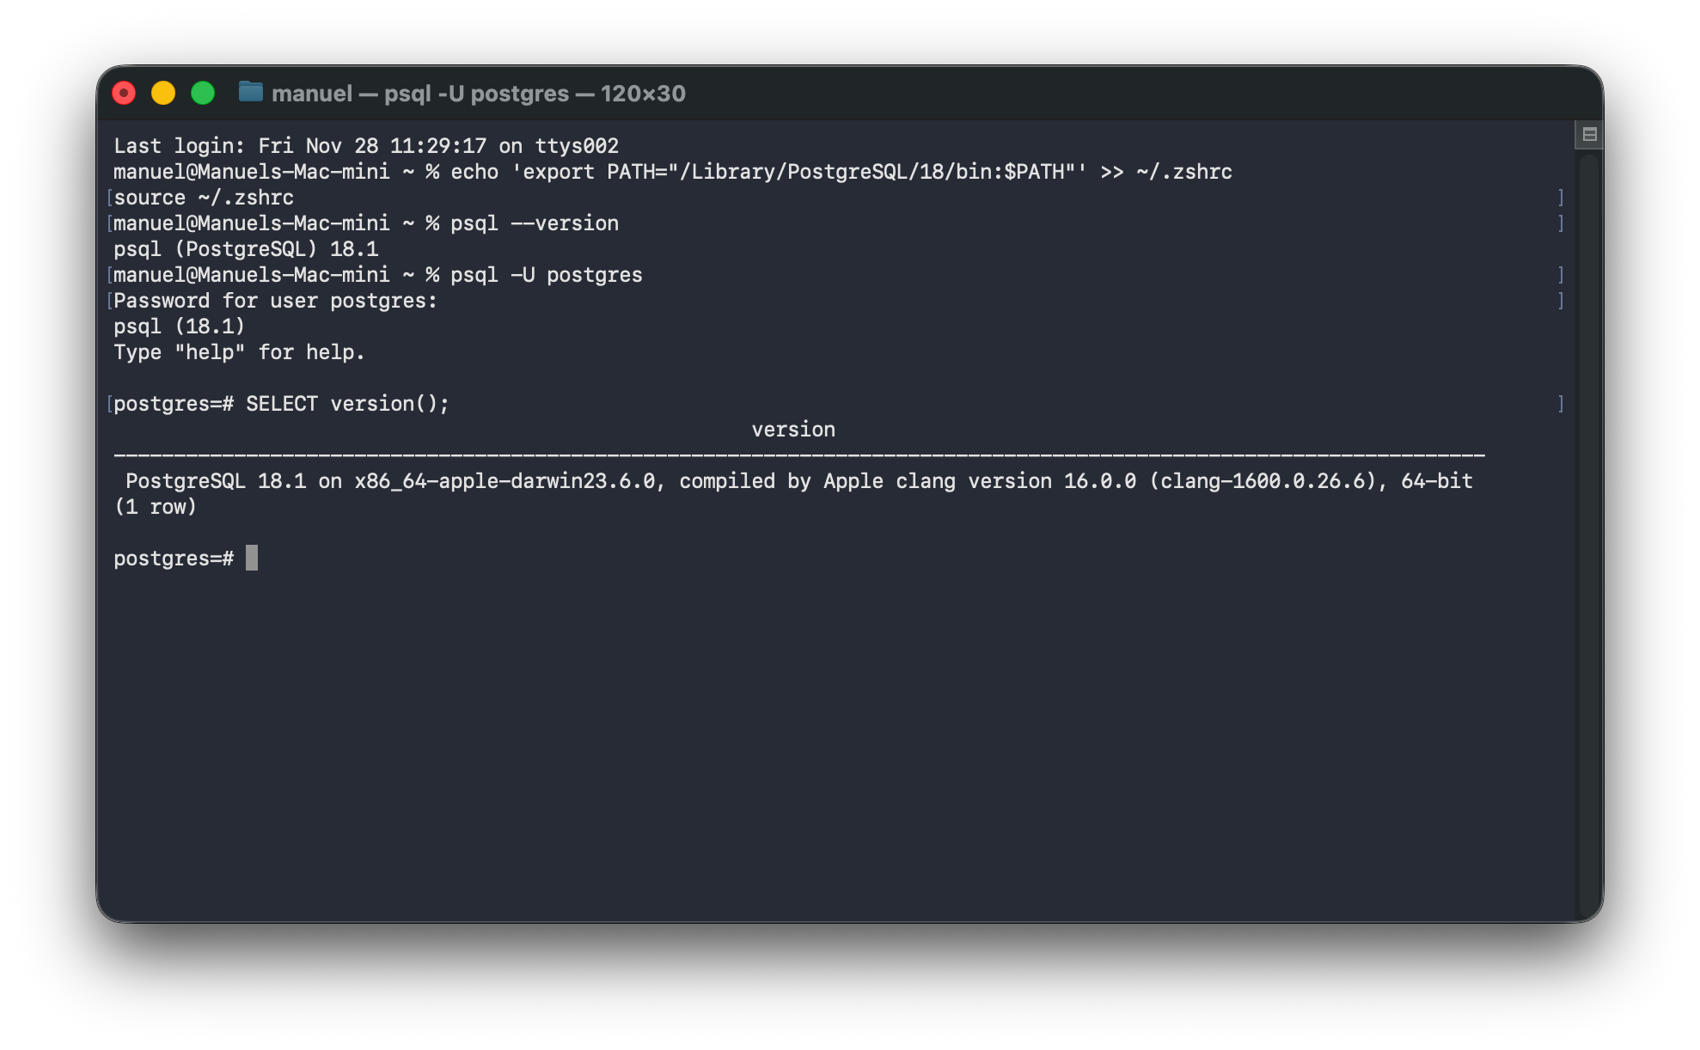
Task: Click the right bracket mark on the Password prompt line
Action: [x=1560, y=301]
